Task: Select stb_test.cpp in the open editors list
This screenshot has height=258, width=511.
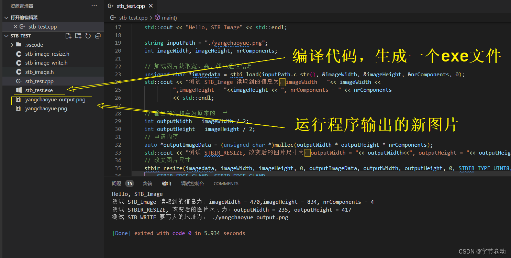Action: click(43, 26)
